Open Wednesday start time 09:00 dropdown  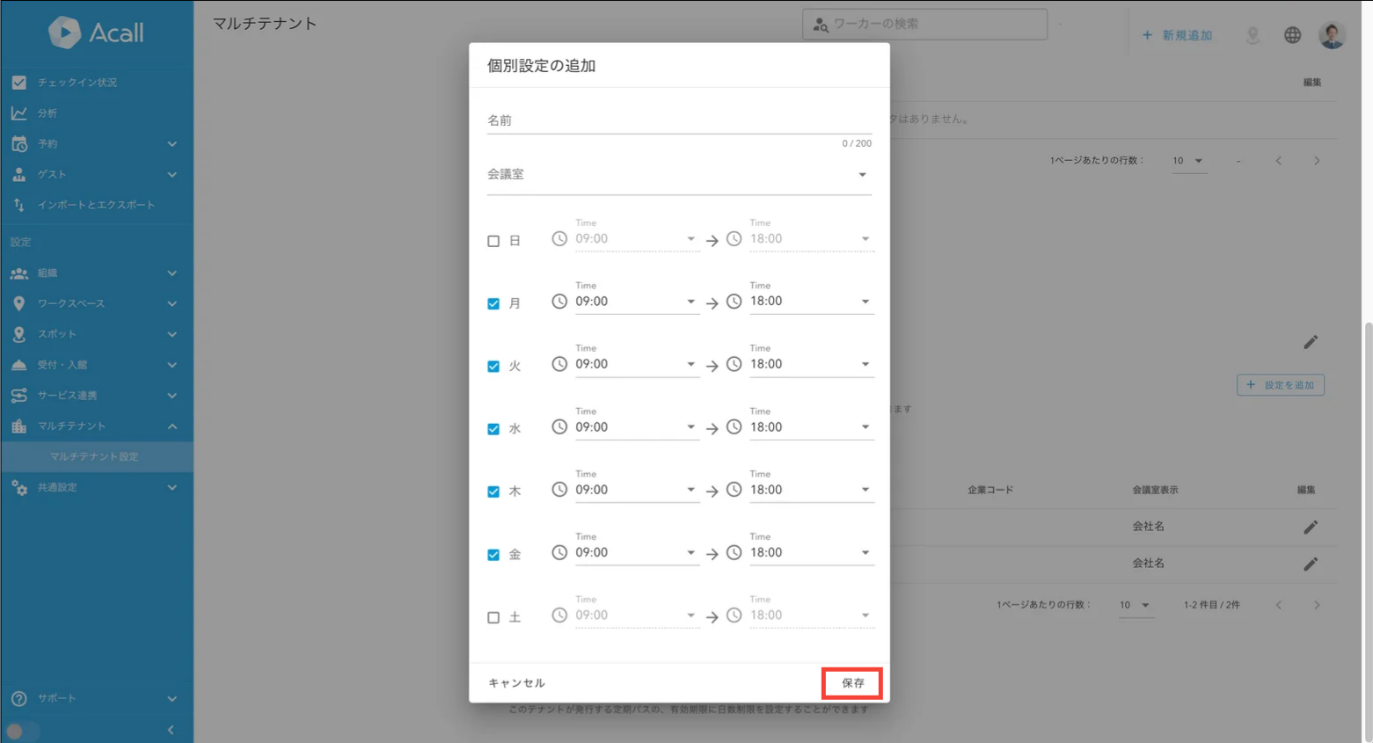point(635,427)
